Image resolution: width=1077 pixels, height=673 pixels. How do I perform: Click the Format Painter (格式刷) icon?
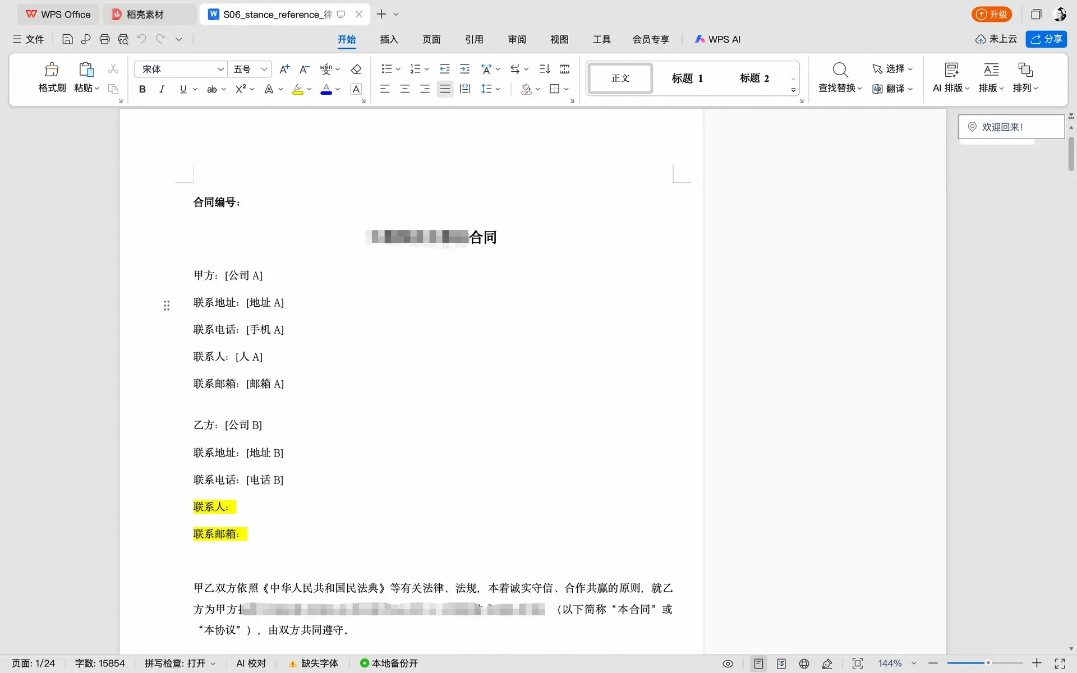[x=52, y=70]
